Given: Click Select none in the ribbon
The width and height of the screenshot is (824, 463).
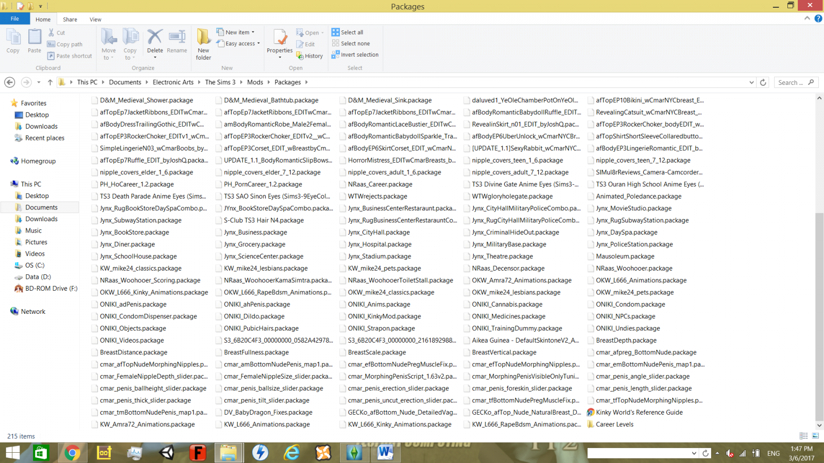Looking at the screenshot, I should tap(351, 44).
